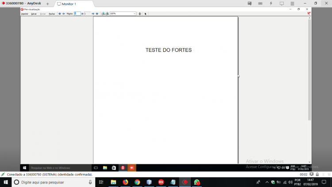Open a new AnyDesk tab with plus
332x187 pixels.
pyautogui.click(x=47, y=4)
